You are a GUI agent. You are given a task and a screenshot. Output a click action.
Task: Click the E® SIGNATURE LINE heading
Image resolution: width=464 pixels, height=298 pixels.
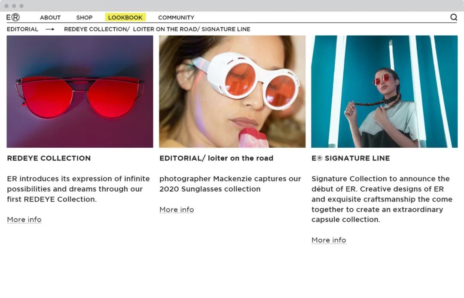tap(351, 158)
